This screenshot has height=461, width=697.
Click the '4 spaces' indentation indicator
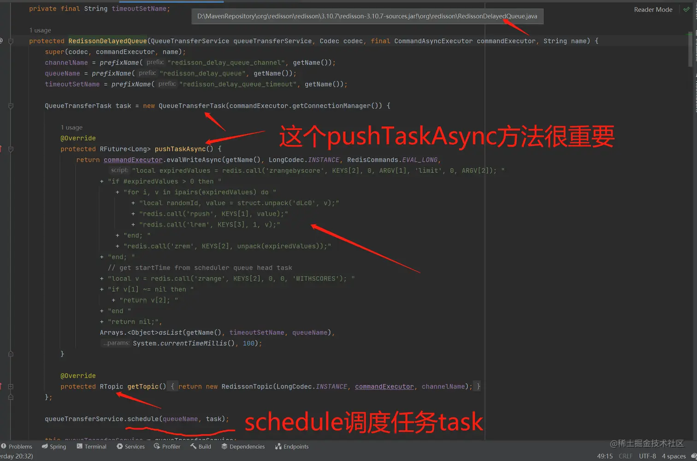[x=673, y=456]
